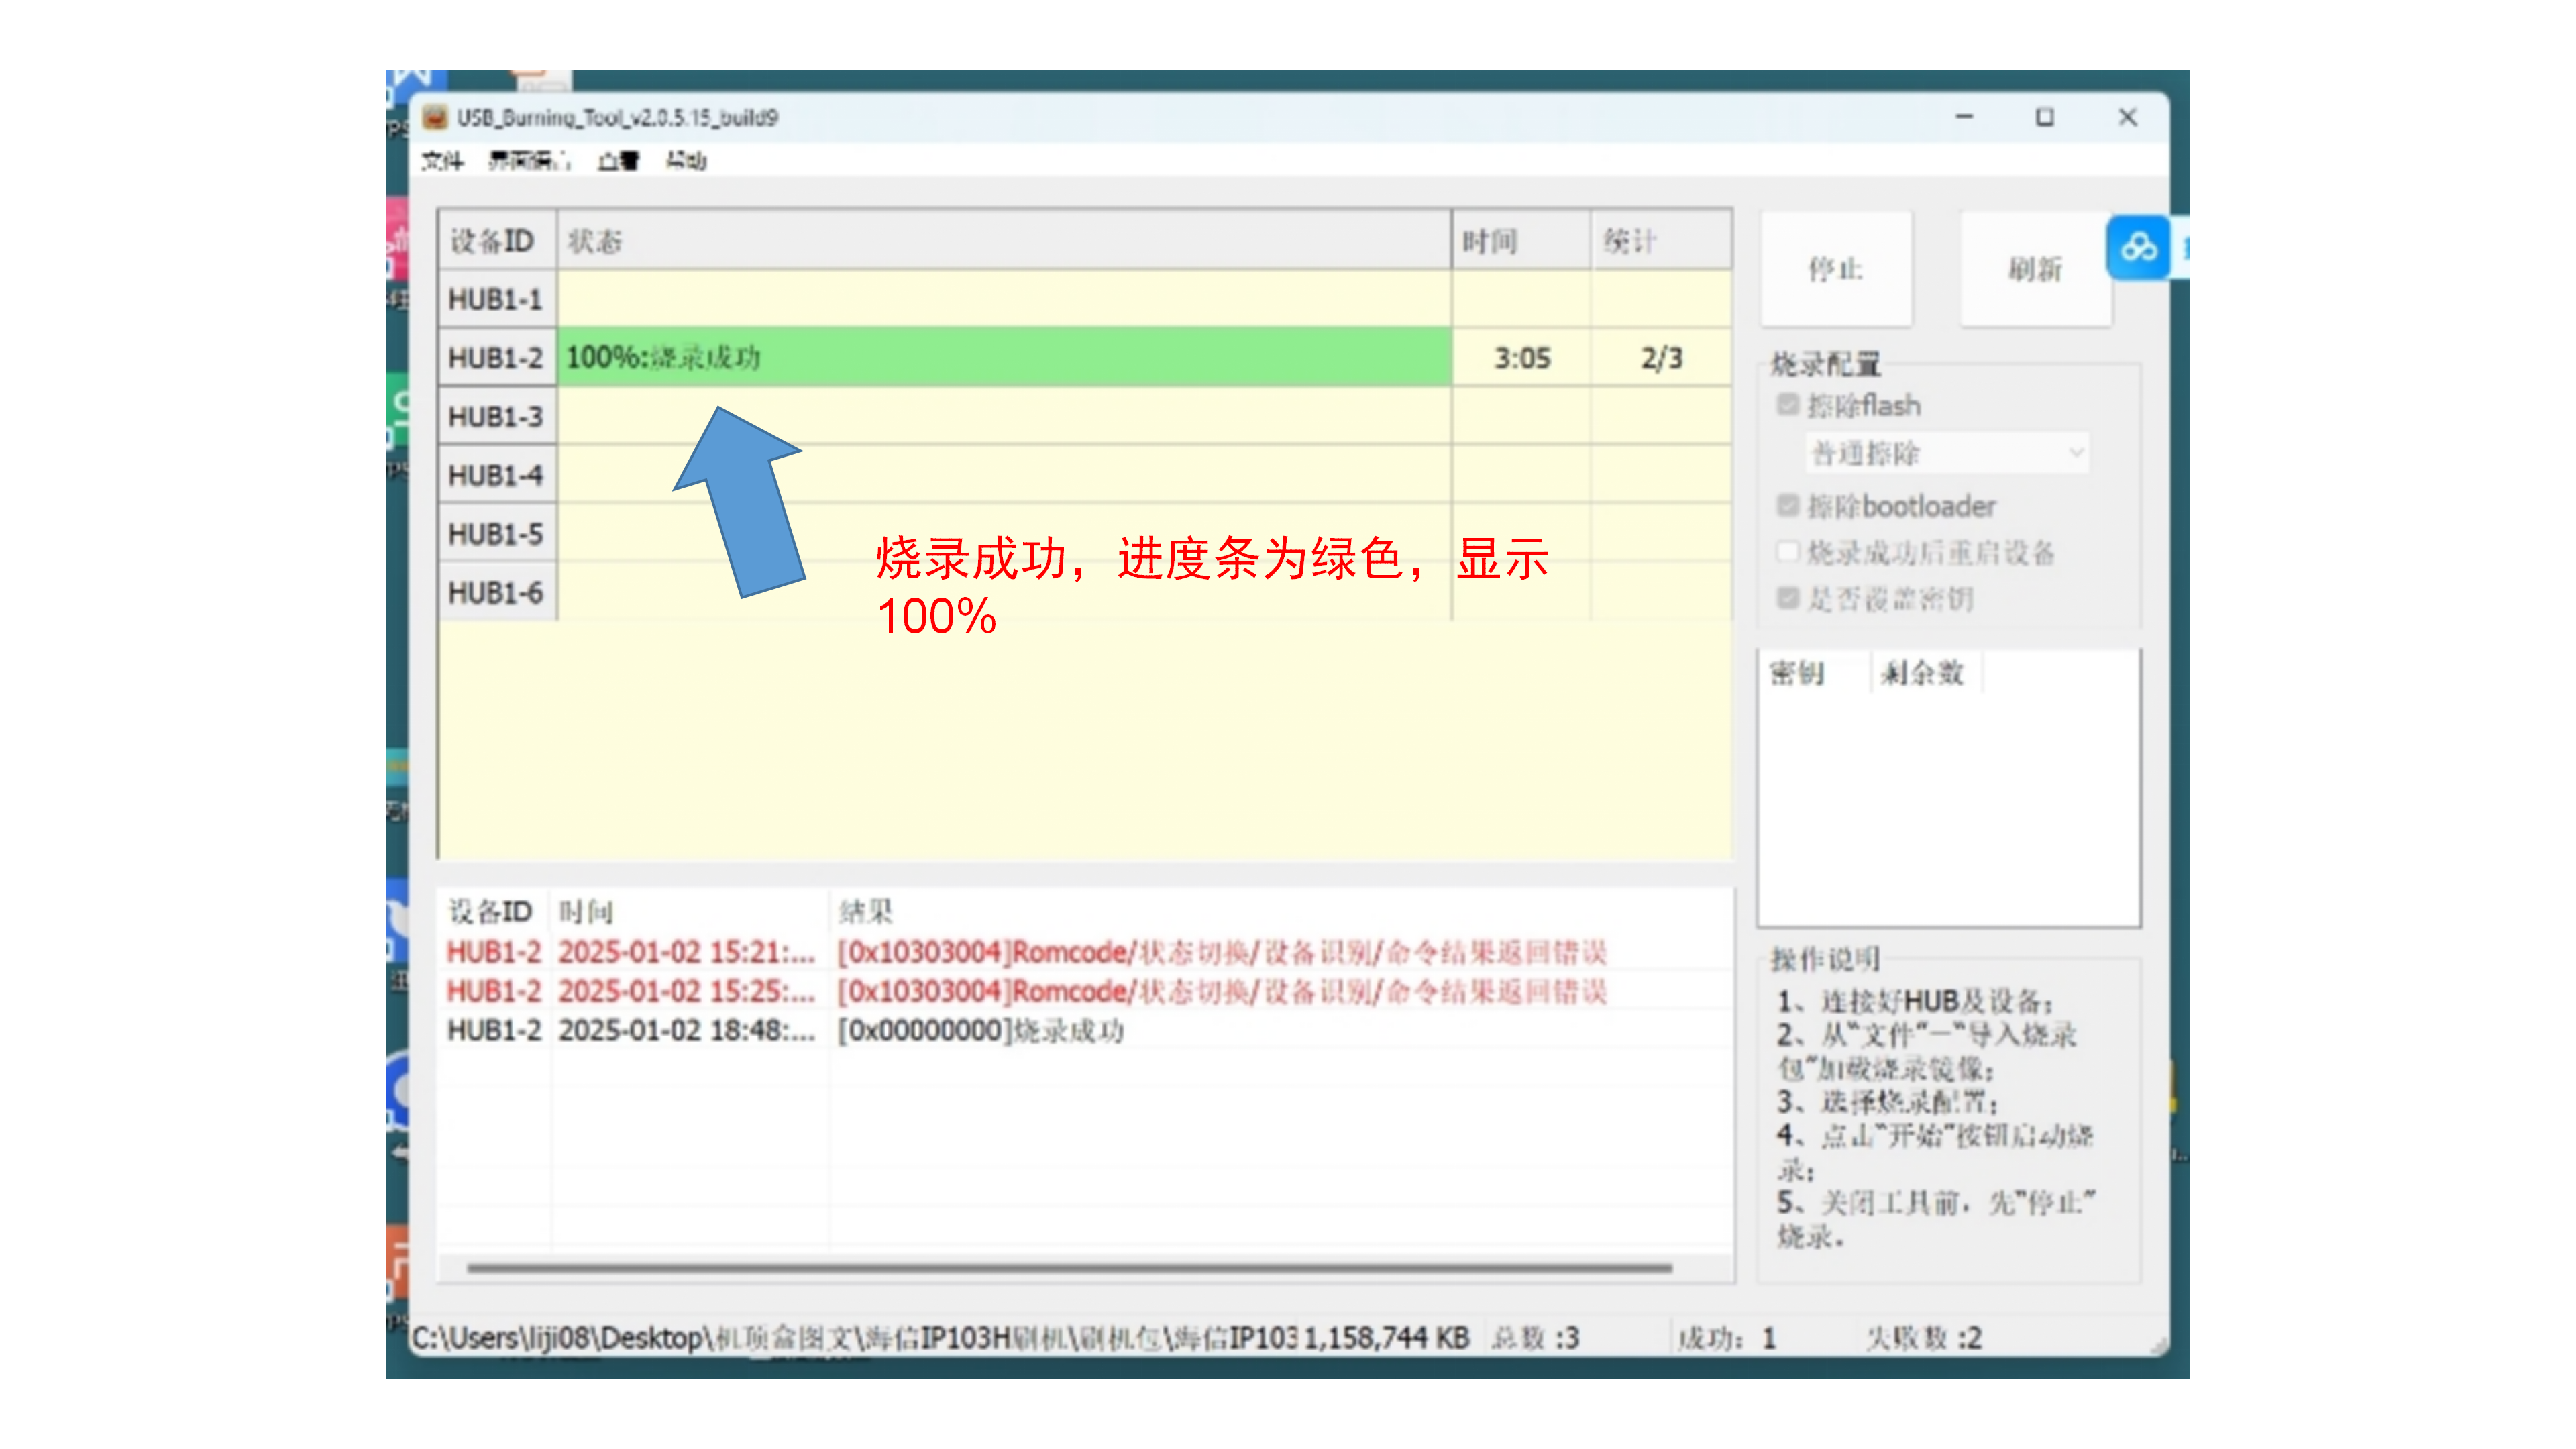
Task: Open the 界面语言 menu
Action: [x=529, y=161]
